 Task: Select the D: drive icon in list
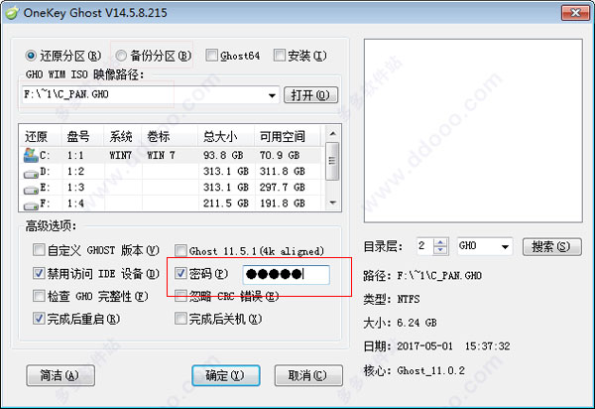coord(31,171)
